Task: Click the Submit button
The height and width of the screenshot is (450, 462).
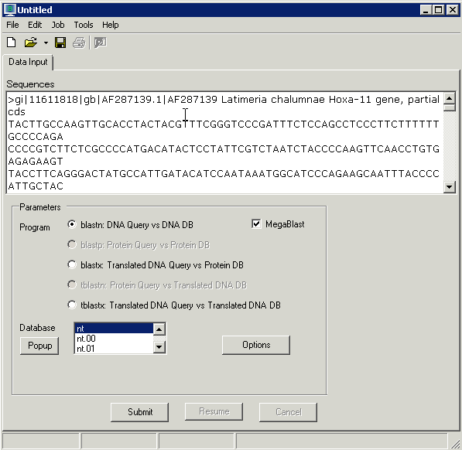Action: [x=140, y=412]
